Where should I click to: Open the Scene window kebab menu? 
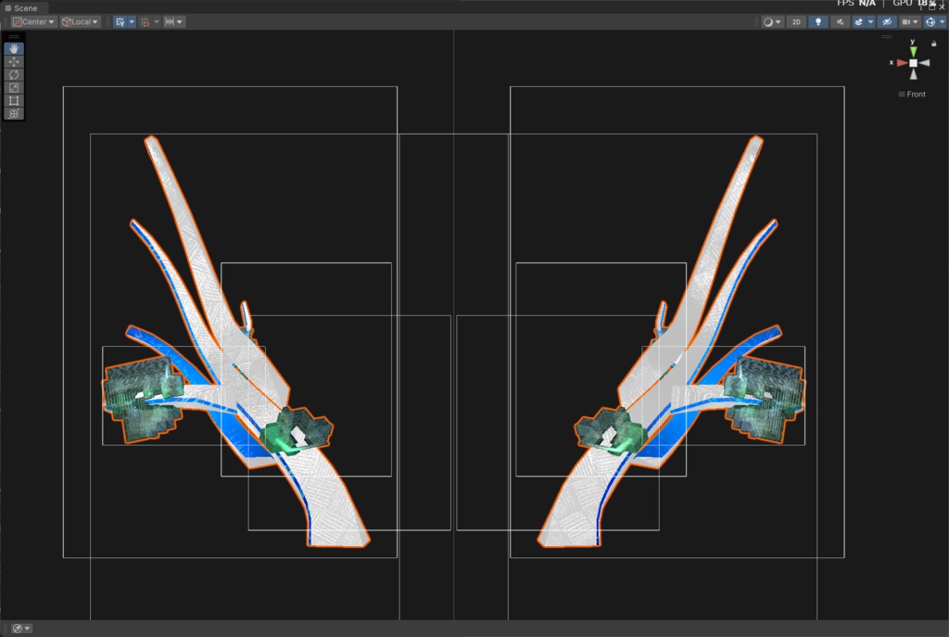[x=921, y=7]
